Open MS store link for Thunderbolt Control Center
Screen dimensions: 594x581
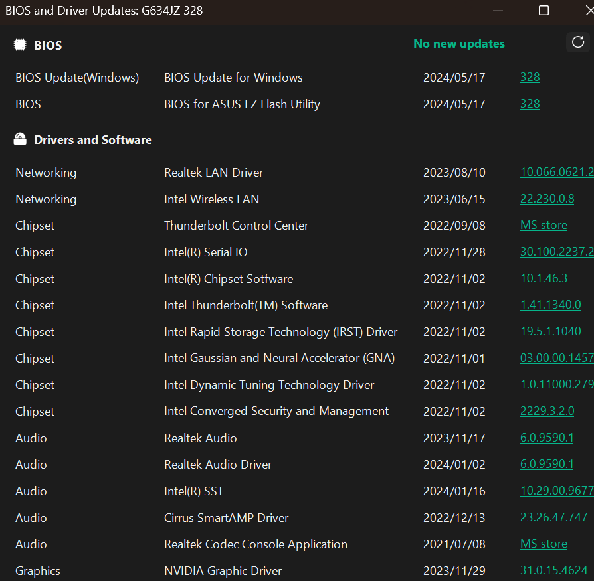(x=544, y=225)
